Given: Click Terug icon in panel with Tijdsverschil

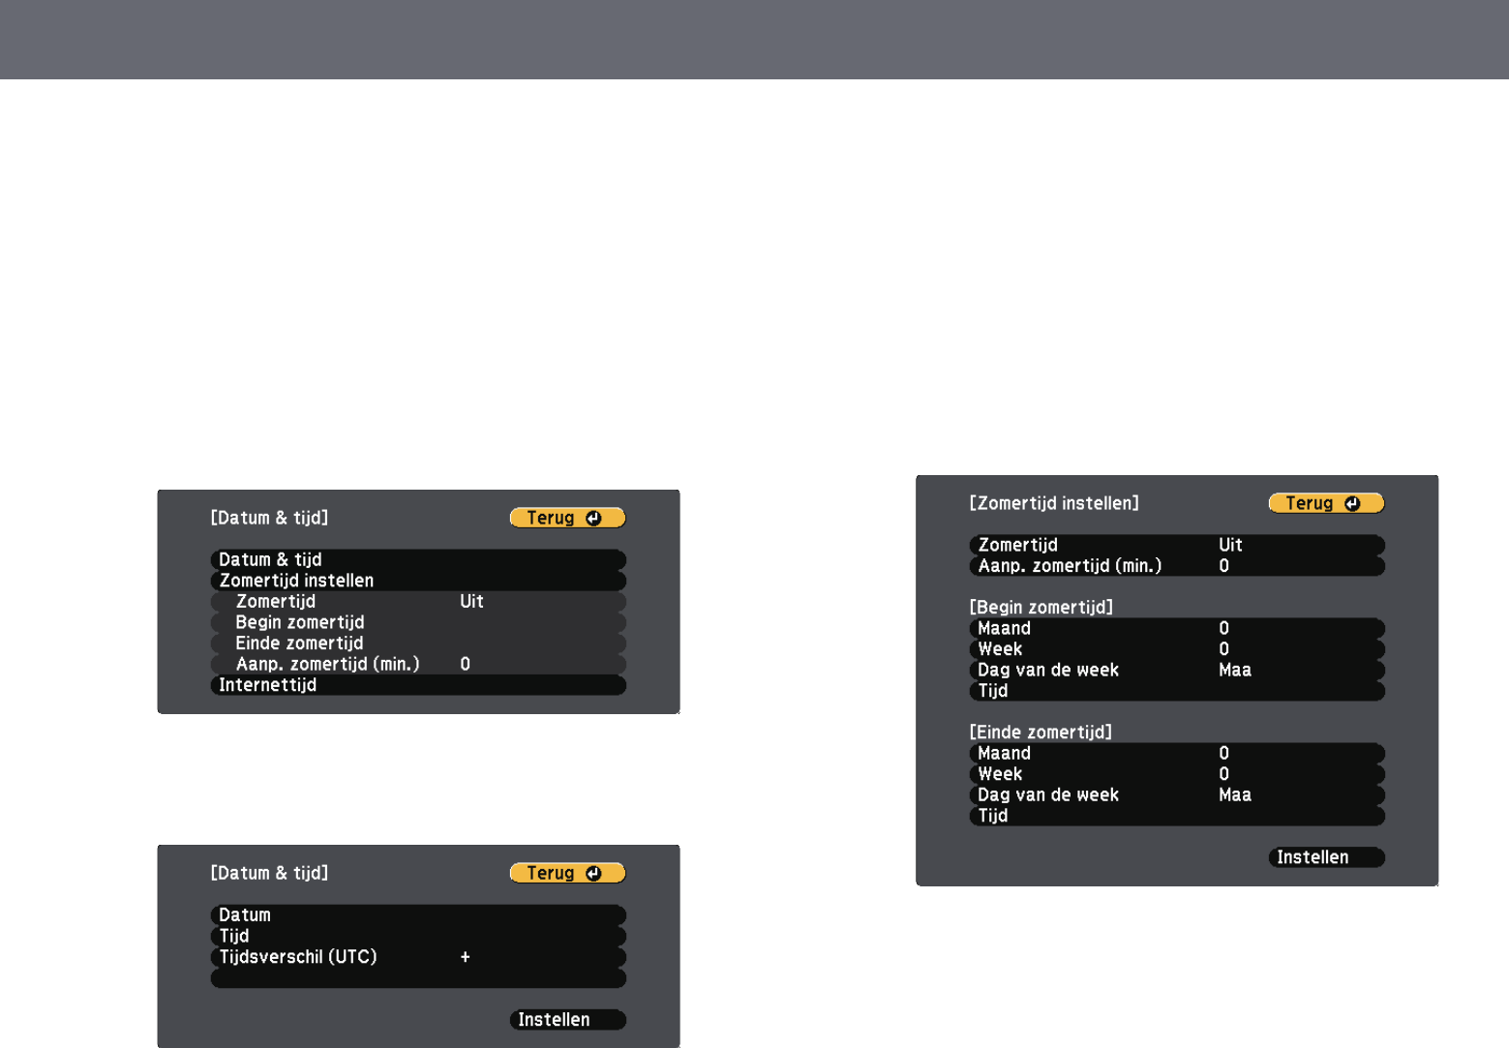Looking at the screenshot, I should click(593, 873).
